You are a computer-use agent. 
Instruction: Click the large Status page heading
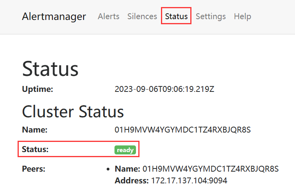click(50, 69)
